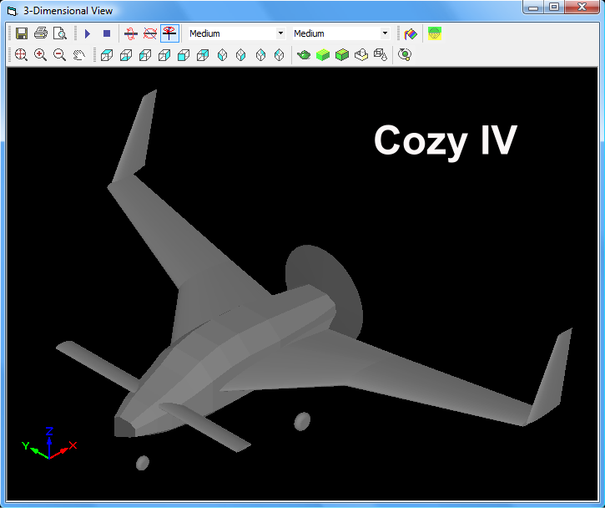Viewport: 605px width, 508px height.
Task: Choose the first cube view orientation icon
Action: tap(107, 55)
